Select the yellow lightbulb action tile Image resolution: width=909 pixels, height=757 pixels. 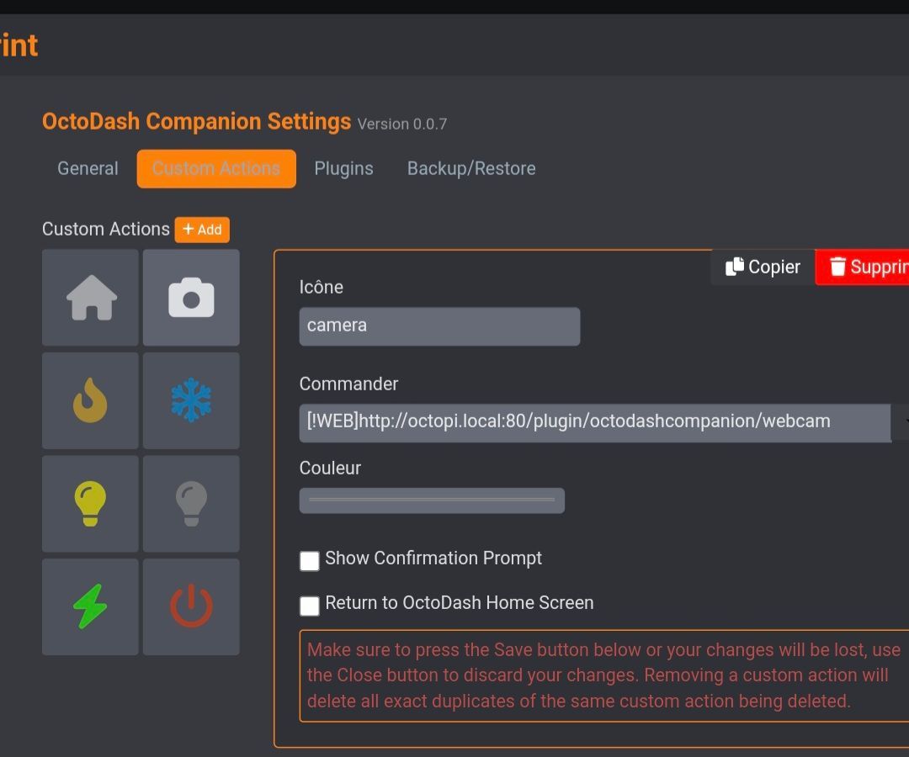coord(90,504)
